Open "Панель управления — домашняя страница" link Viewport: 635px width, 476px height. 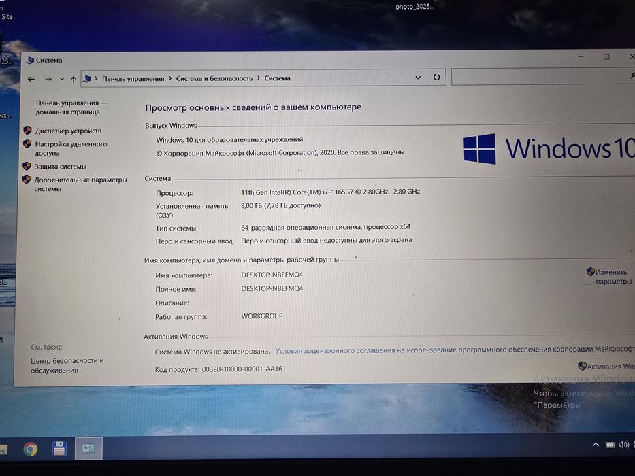click(x=71, y=107)
